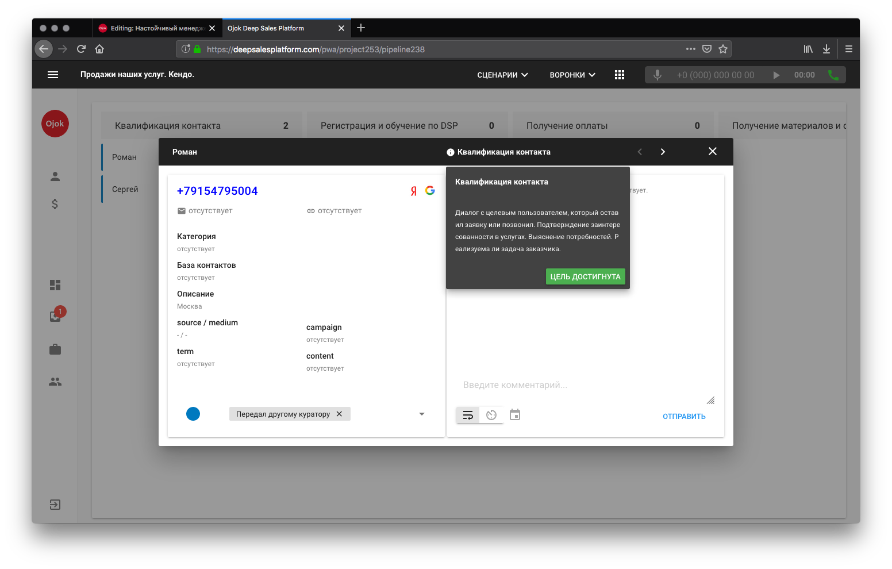Search the contact via the Yandex icon

(x=413, y=190)
